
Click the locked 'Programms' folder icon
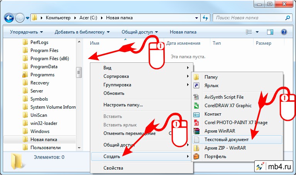click(25, 75)
